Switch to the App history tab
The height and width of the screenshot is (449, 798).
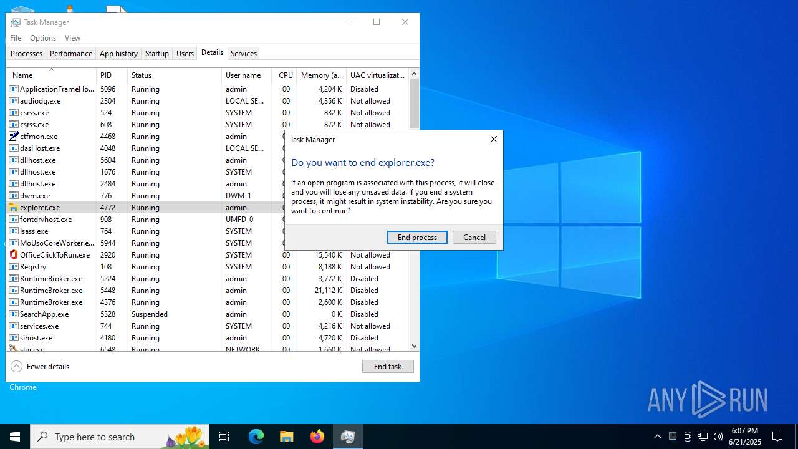(118, 54)
